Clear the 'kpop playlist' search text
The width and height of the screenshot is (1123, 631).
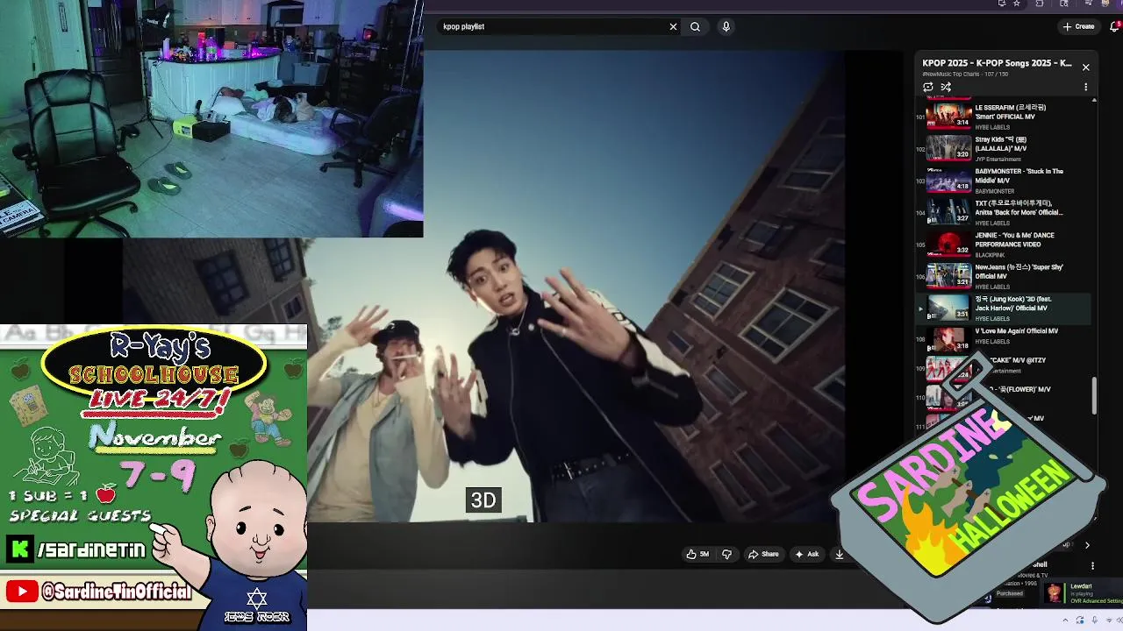click(673, 26)
